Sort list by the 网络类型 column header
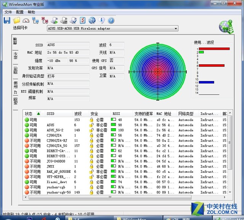244x220 pixels. 188,114
